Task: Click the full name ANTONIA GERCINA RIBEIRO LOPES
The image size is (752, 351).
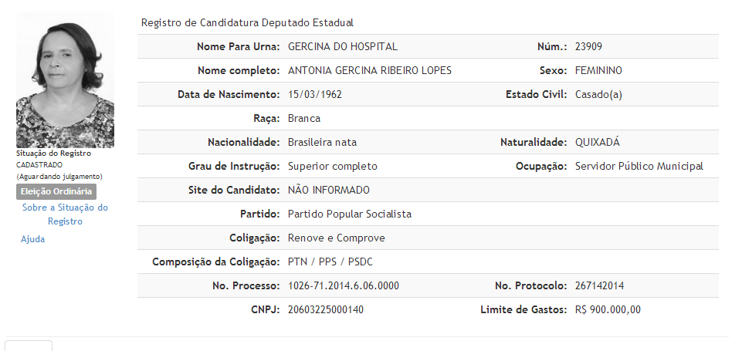Action: (369, 71)
